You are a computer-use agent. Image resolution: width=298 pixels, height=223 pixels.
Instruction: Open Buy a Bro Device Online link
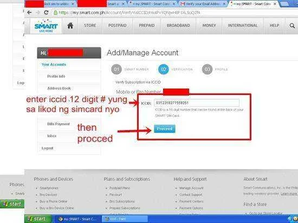tap(57, 208)
